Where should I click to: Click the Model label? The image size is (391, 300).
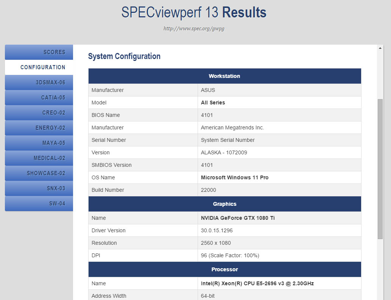[99, 103]
